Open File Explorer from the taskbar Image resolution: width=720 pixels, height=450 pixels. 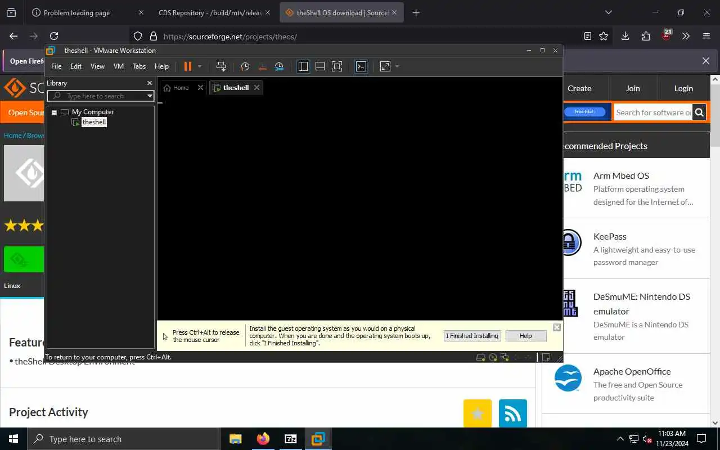(235, 439)
